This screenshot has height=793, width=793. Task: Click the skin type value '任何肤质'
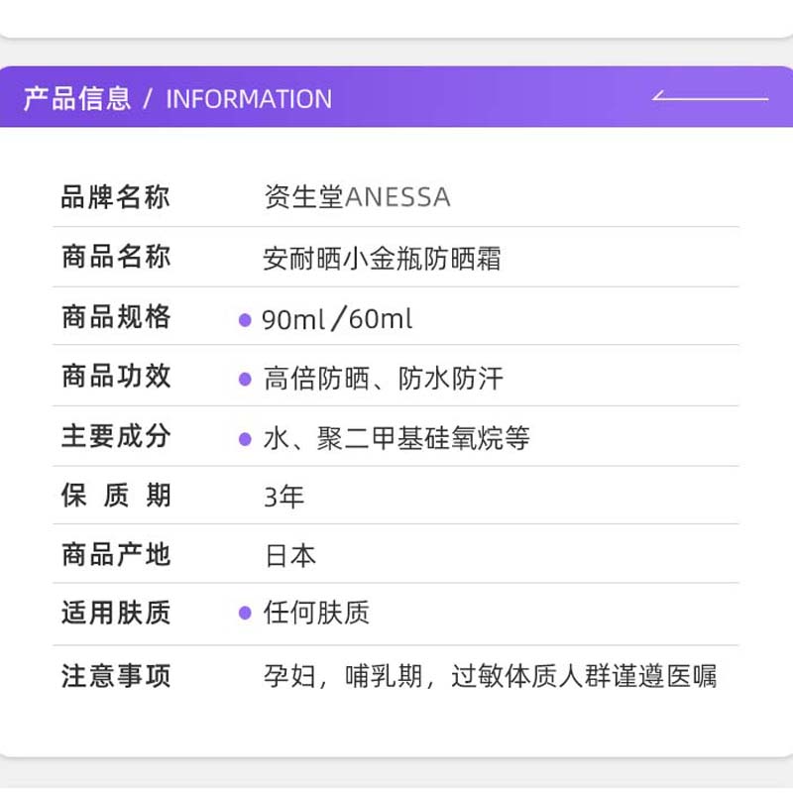(x=316, y=613)
